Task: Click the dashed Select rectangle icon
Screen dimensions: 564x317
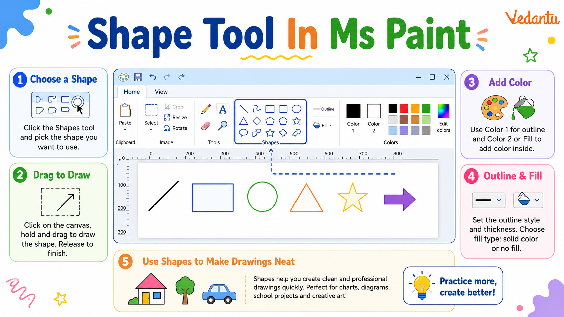Action: [151, 110]
